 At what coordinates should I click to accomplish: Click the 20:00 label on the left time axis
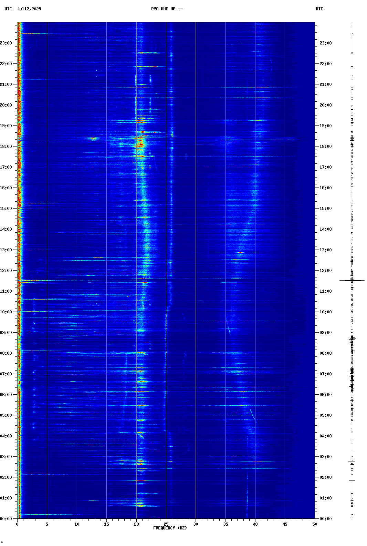pos(6,105)
